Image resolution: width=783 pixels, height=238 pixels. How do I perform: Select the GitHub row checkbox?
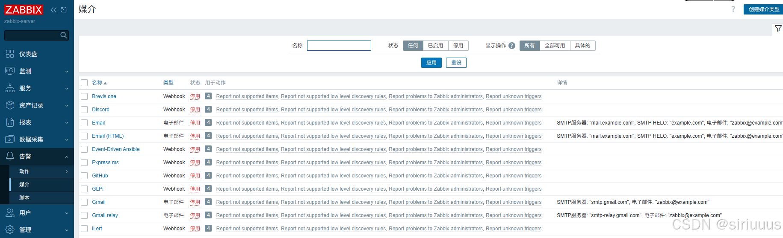click(84, 176)
